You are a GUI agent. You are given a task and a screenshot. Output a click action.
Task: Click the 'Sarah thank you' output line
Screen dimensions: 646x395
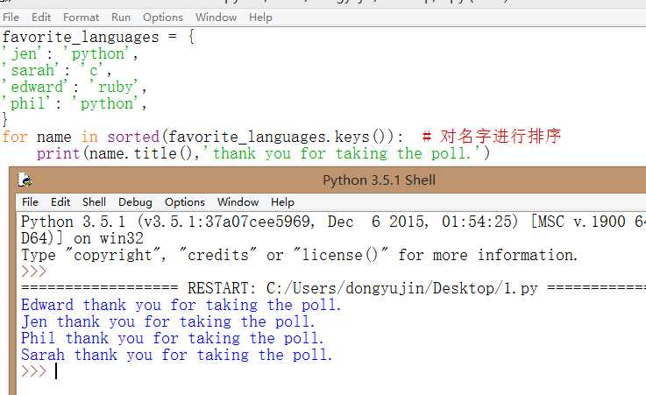[177, 355]
